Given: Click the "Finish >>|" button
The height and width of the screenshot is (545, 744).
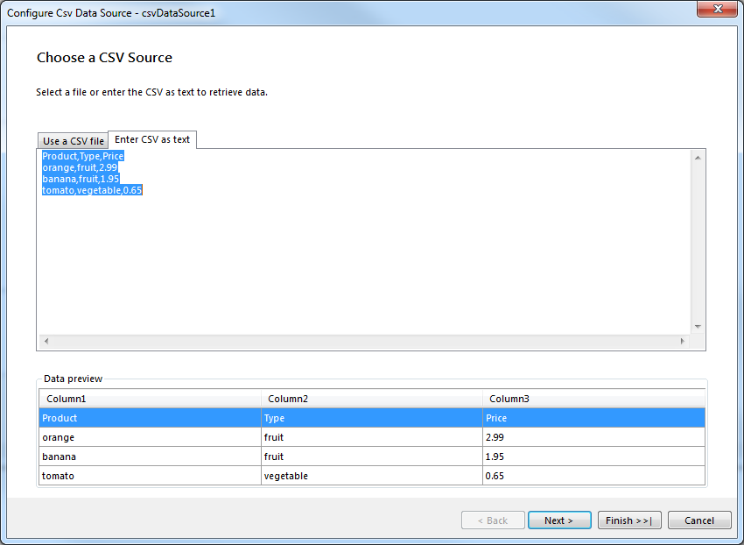Looking at the screenshot, I should pos(629,520).
